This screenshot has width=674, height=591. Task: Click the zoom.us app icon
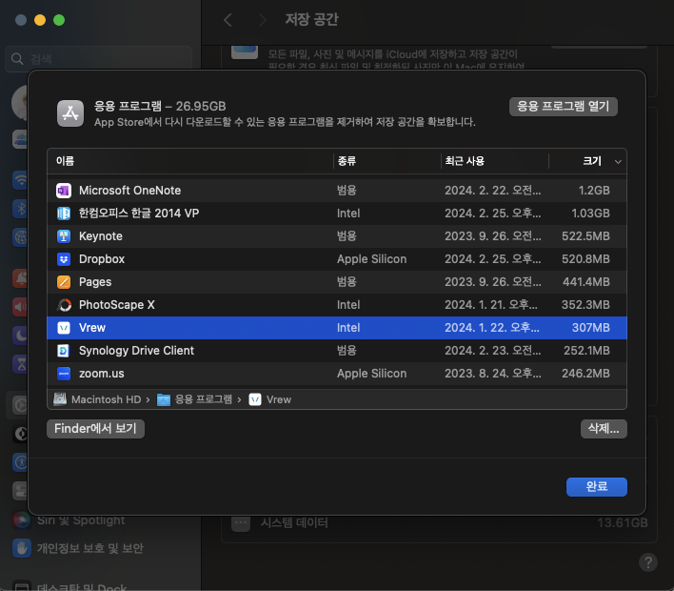click(64, 374)
